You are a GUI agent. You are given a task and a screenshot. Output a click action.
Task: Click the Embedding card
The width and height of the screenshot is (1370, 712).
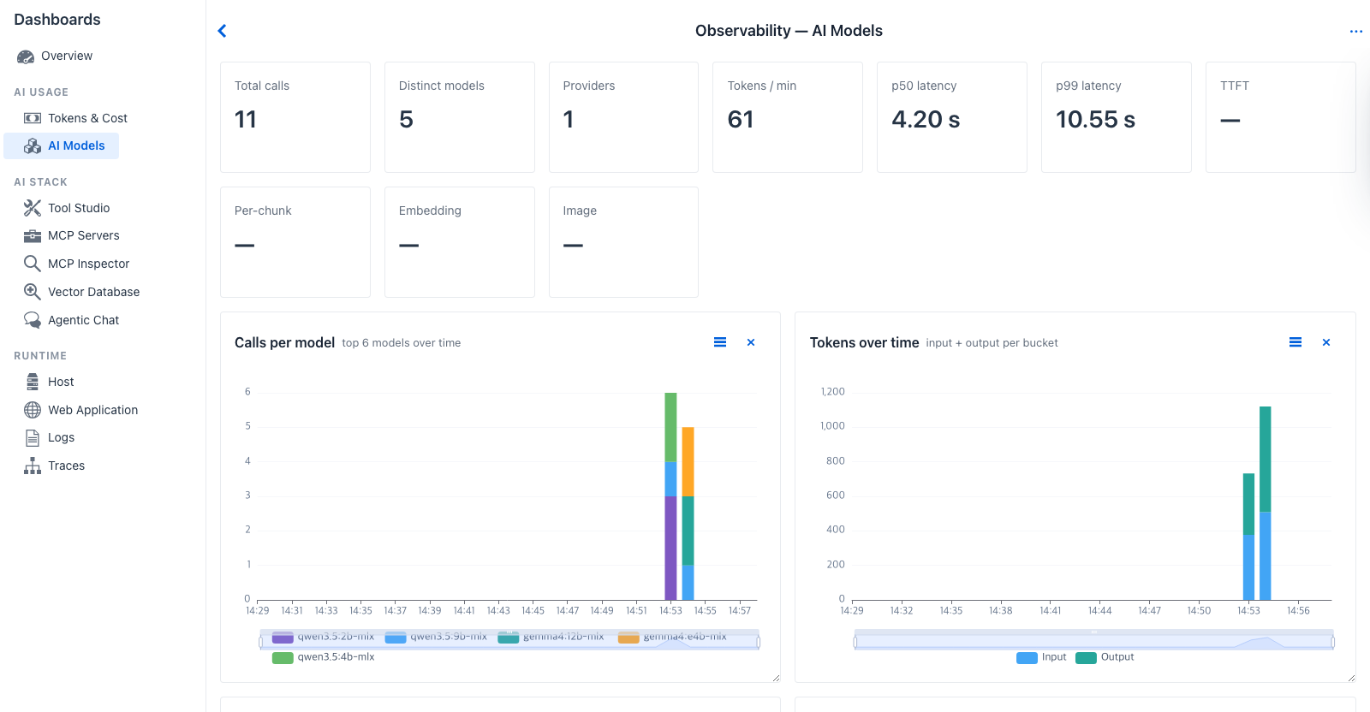[x=460, y=242]
